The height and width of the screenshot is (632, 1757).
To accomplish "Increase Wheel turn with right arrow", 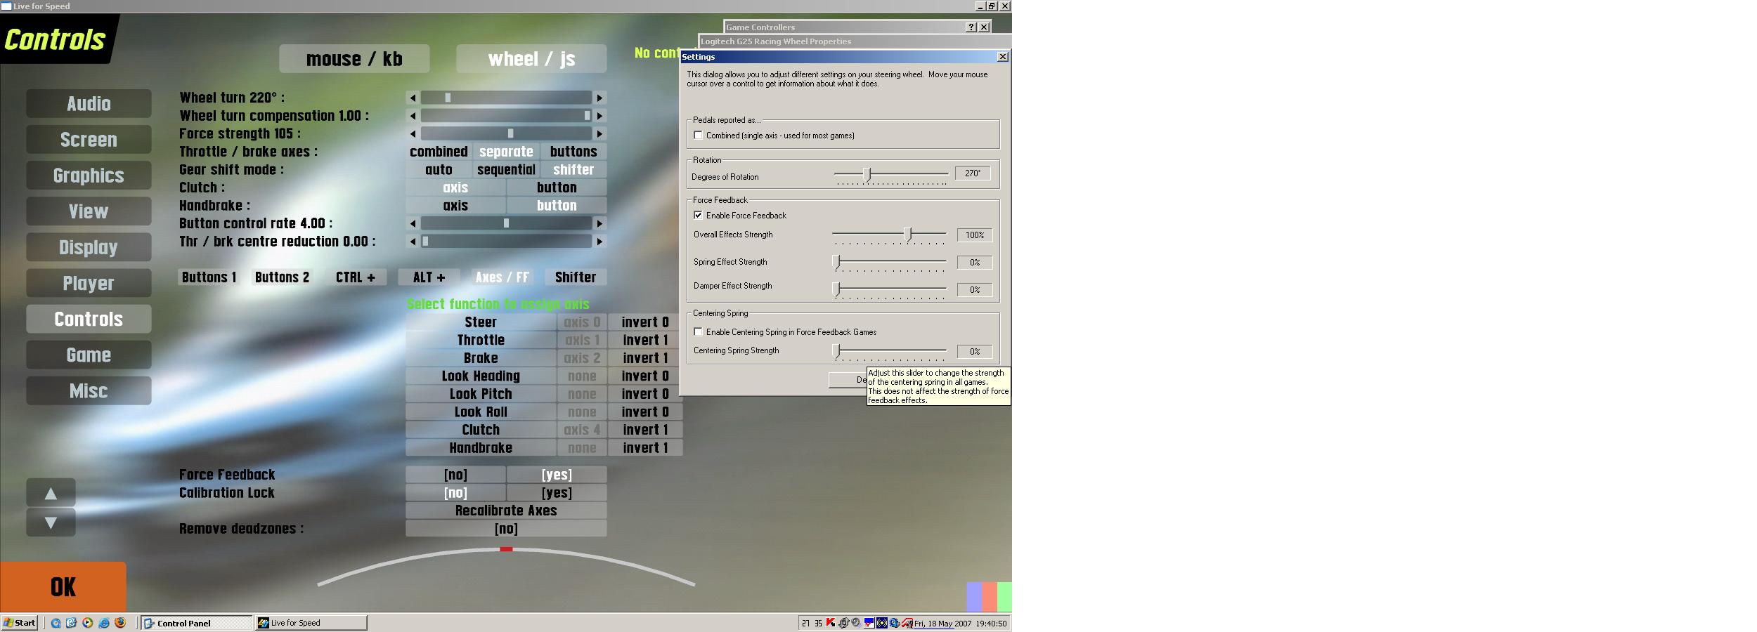I will coord(599,98).
